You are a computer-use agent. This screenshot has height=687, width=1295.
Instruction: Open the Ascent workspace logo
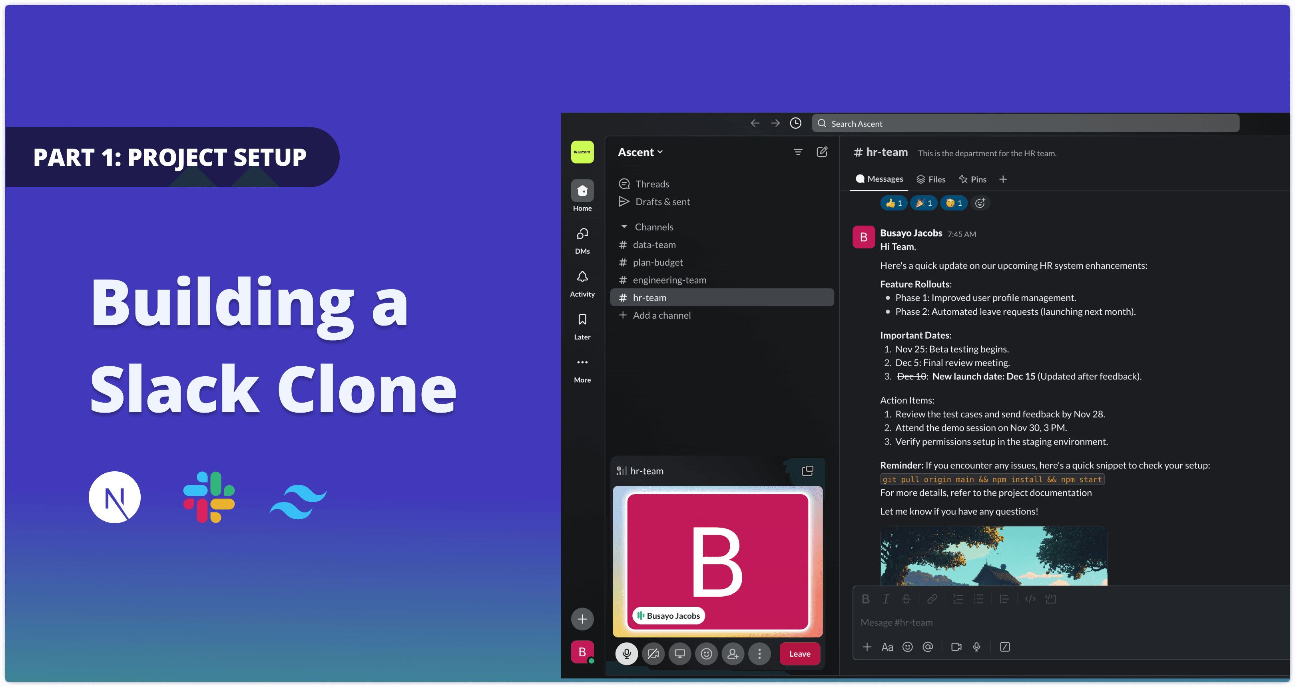[582, 152]
